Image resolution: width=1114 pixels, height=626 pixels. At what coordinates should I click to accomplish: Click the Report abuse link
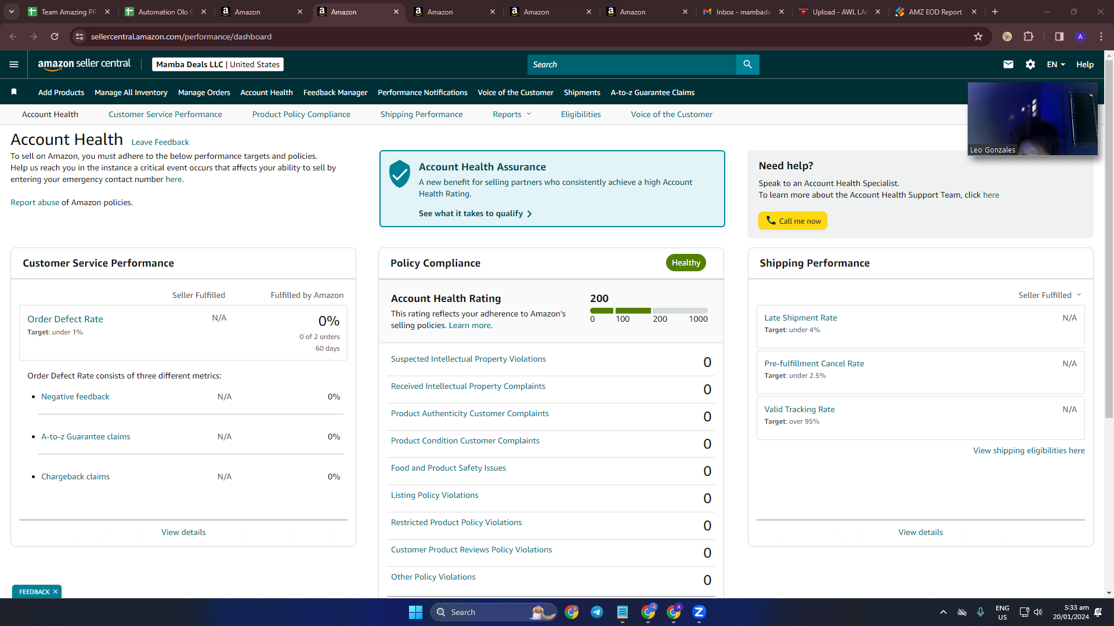click(x=35, y=202)
